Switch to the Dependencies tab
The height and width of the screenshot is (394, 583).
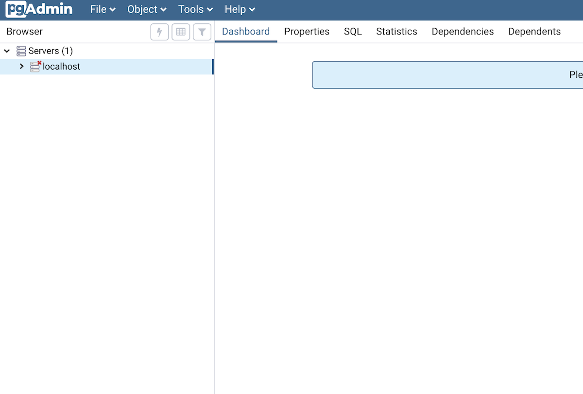point(463,32)
